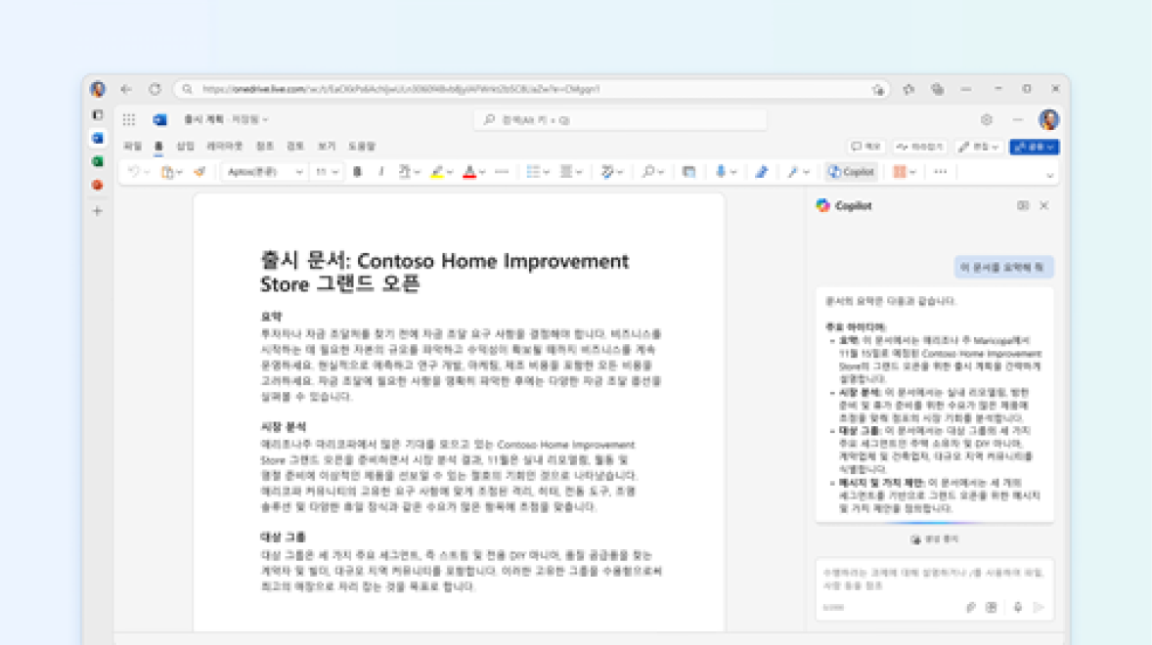Screen dimensions: 1152x645
Task: Expand the Copilot pane view
Action: click(x=1023, y=206)
